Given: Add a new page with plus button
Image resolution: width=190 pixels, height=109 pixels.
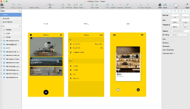Looking at the screenshot, I should [20, 11].
